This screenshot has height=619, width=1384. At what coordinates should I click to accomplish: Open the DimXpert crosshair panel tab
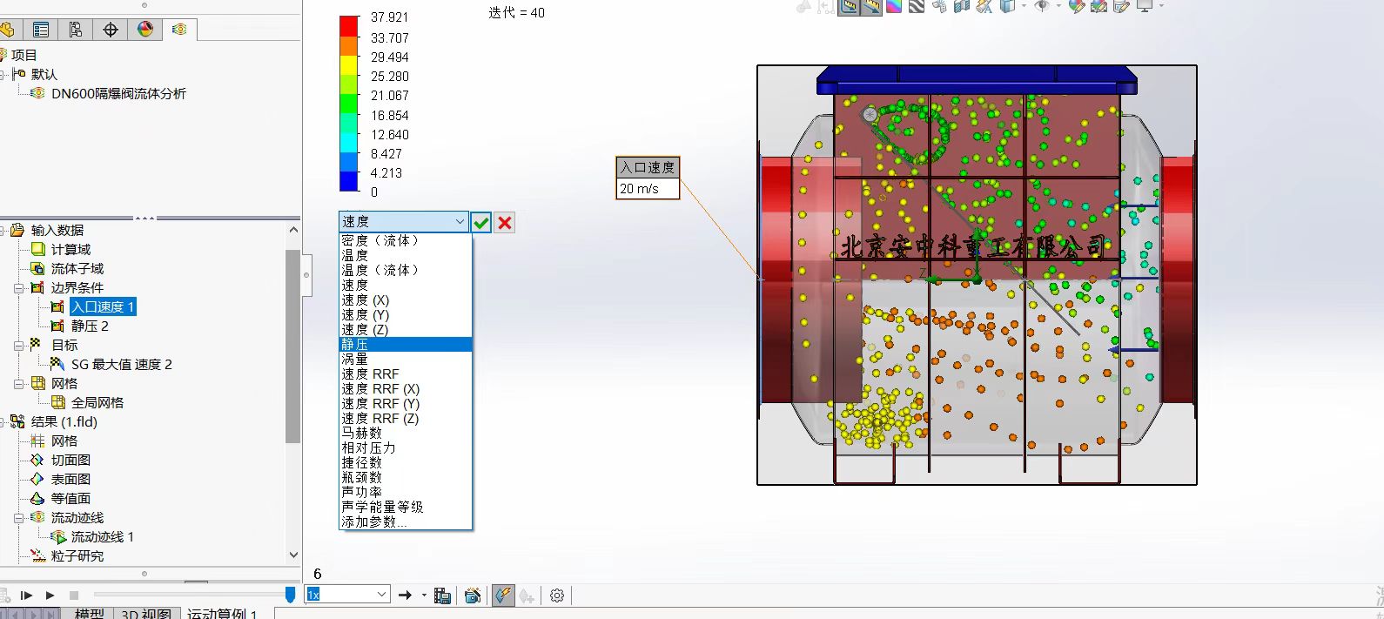click(x=111, y=30)
